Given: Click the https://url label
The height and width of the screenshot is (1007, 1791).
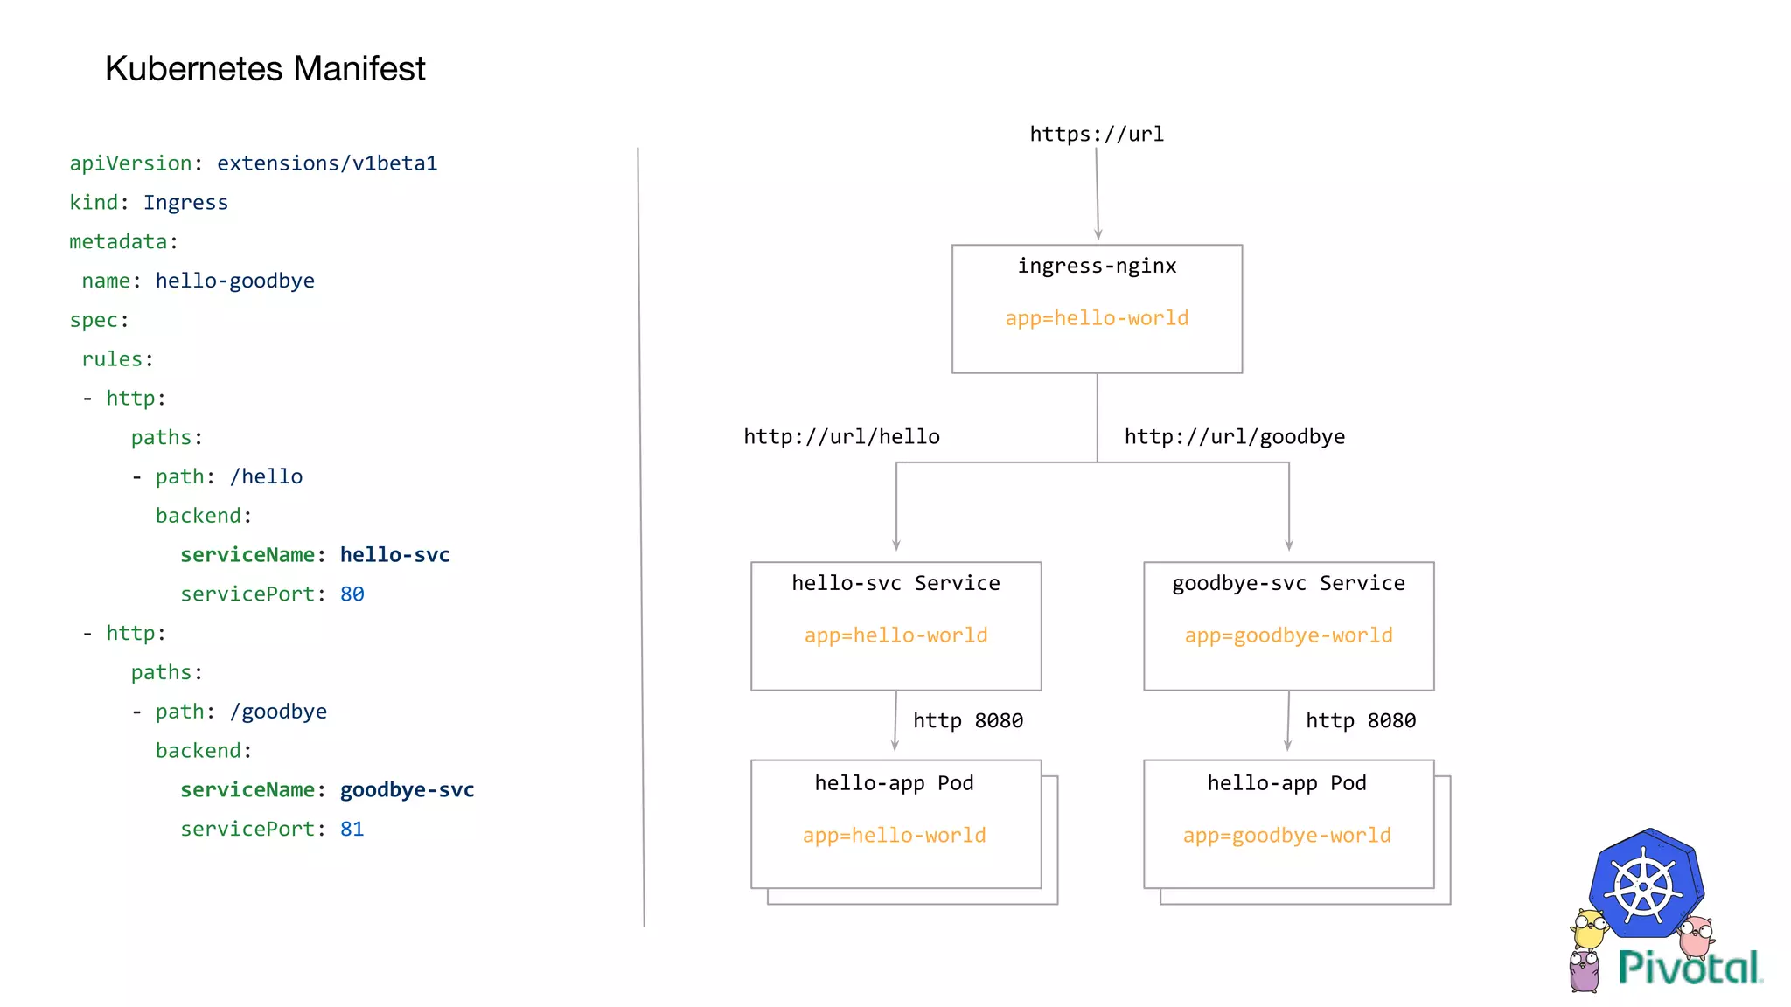Looking at the screenshot, I should tap(1097, 134).
